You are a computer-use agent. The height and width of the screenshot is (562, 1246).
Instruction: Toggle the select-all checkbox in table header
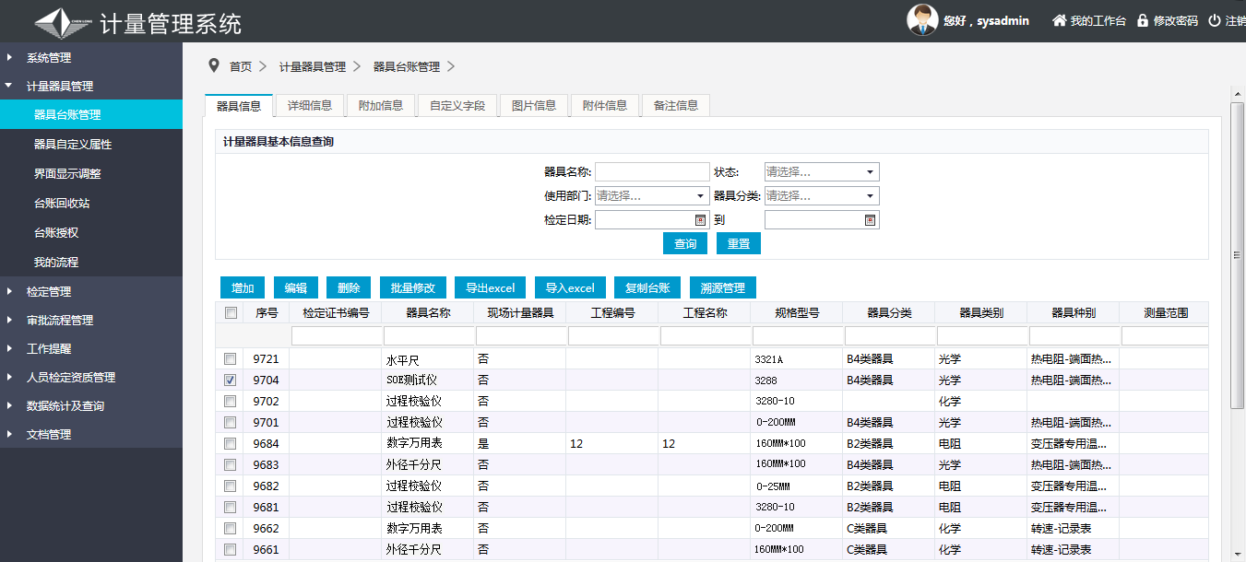[x=231, y=313]
